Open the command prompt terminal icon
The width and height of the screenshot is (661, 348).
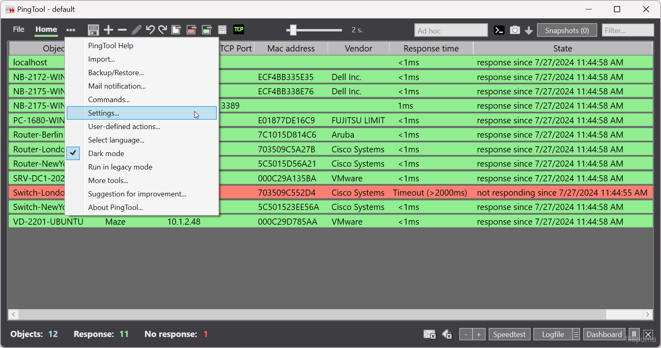click(x=499, y=30)
